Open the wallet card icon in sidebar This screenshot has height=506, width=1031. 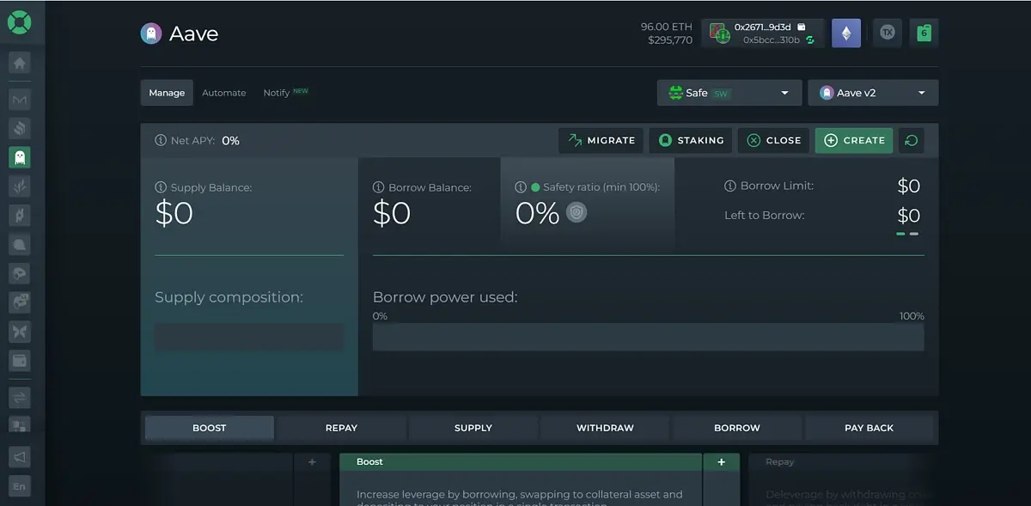coord(20,359)
